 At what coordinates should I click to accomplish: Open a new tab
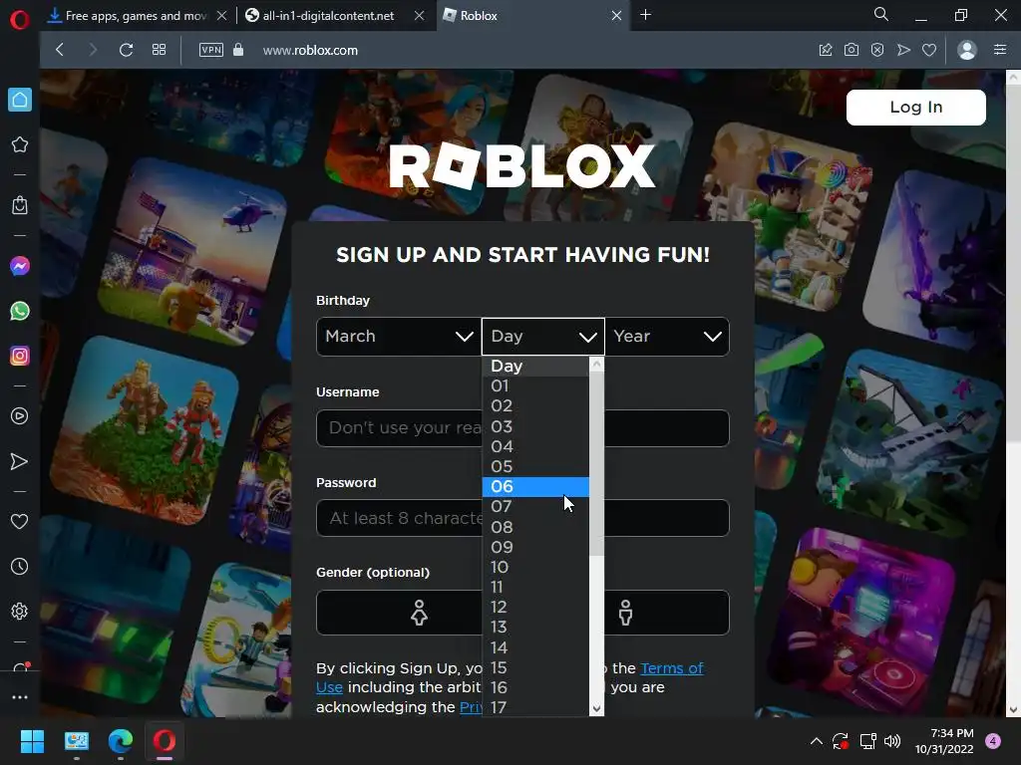(x=645, y=15)
